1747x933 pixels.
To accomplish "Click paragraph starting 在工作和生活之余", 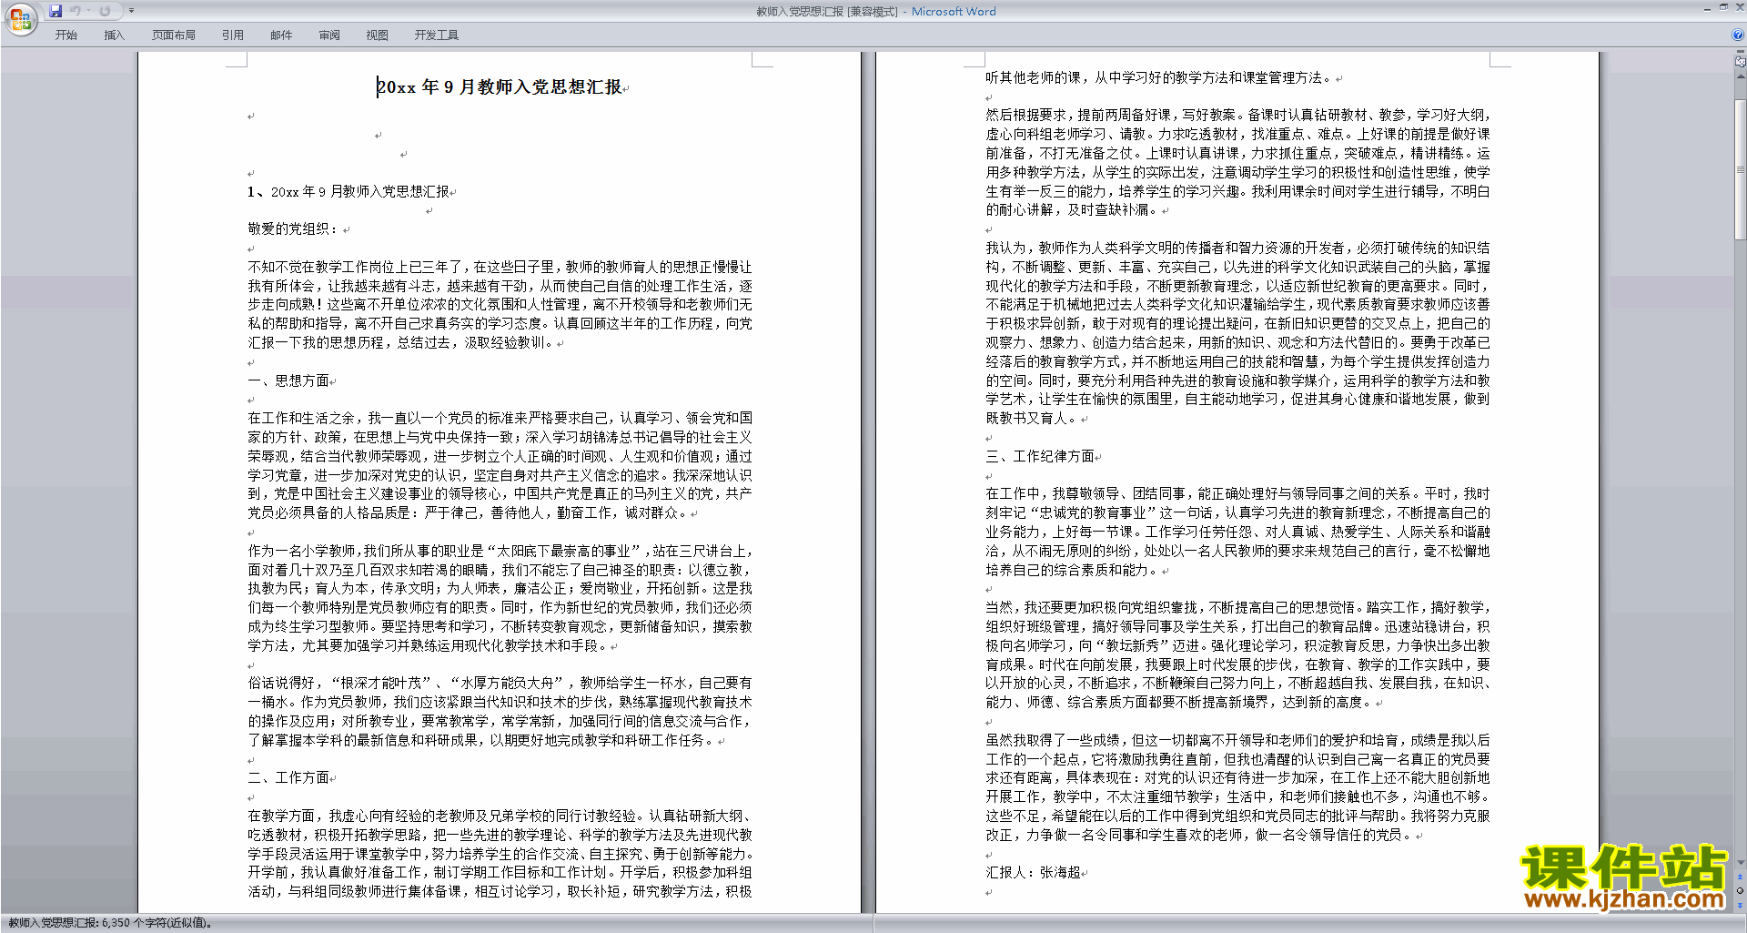I will [x=500, y=465].
